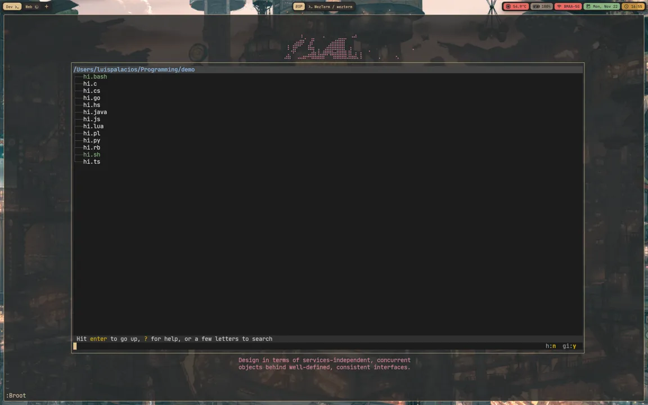Select the hi.py file entry

coord(92,141)
